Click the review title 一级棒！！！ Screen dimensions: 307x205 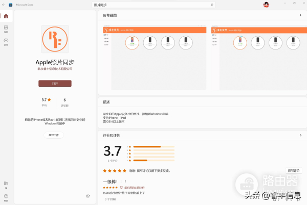click(115, 182)
